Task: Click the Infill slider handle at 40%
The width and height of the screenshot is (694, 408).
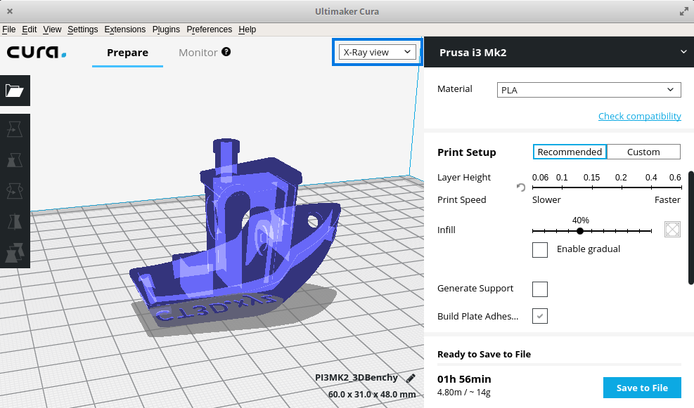Action: click(580, 231)
